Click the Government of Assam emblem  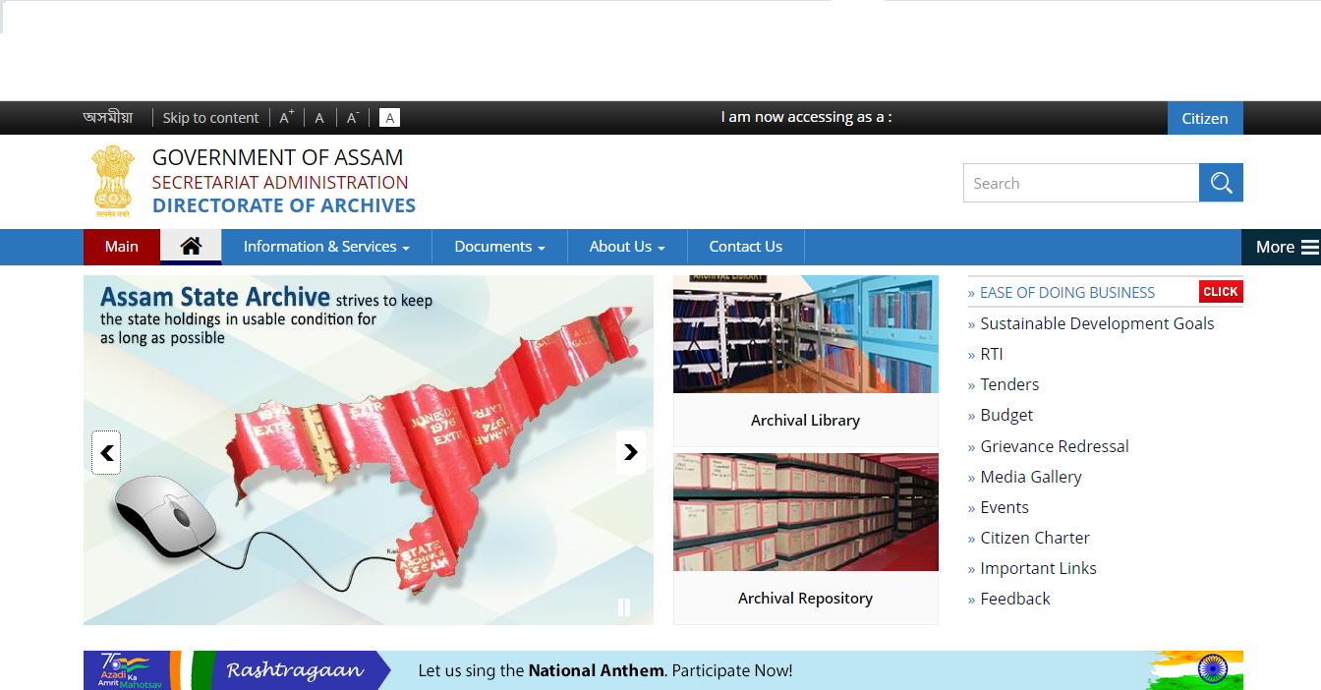click(113, 181)
